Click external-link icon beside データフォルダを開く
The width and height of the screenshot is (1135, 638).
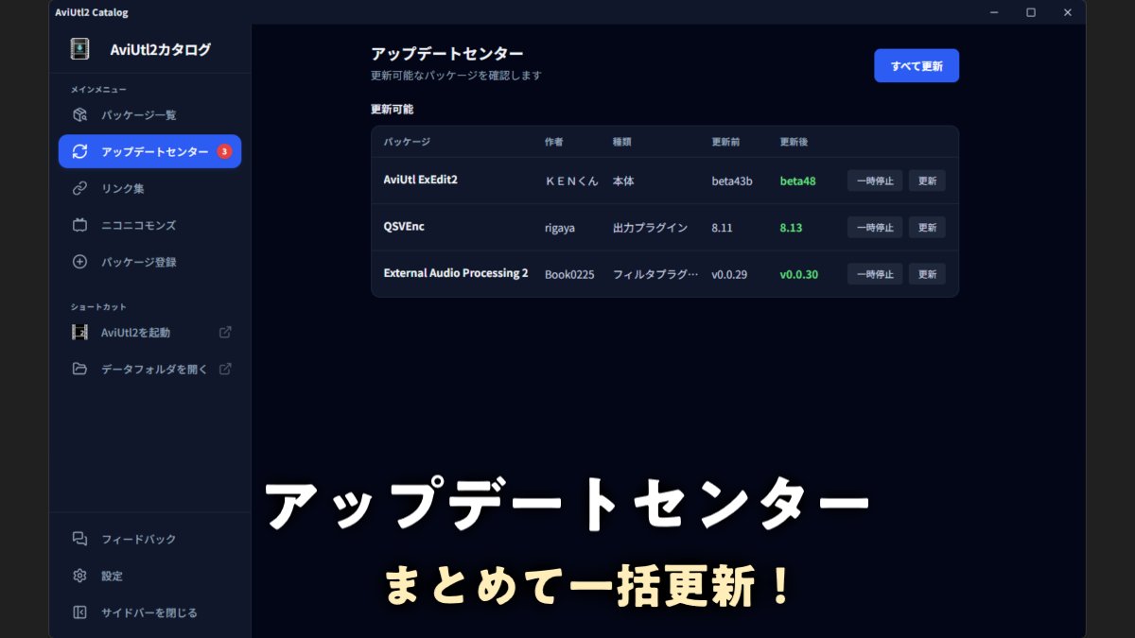(x=225, y=369)
